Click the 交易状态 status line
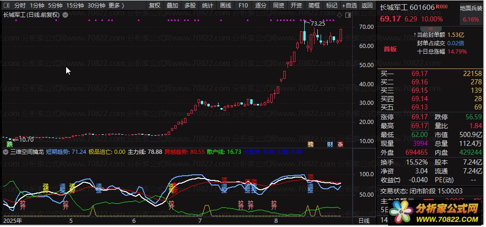Viewport: 486px width, 227px height. (x=422, y=191)
